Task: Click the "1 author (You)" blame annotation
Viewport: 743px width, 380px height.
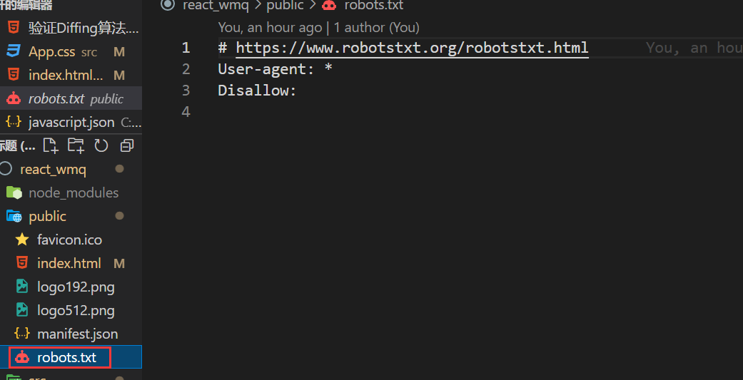Action: tap(376, 28)
